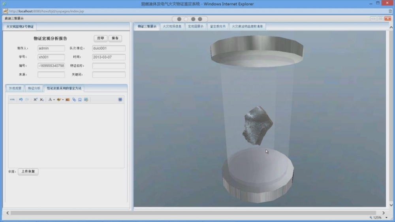Apply subscript formatting in the editor
This screenshot has width=395, height=222.
pyautogui.click(x=41, y=100)
